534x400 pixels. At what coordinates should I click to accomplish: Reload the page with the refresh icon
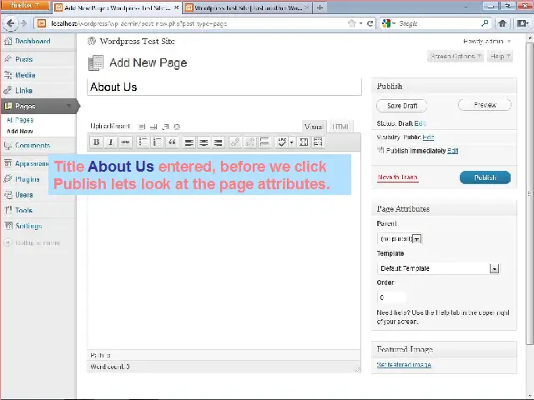pos(370,23)
